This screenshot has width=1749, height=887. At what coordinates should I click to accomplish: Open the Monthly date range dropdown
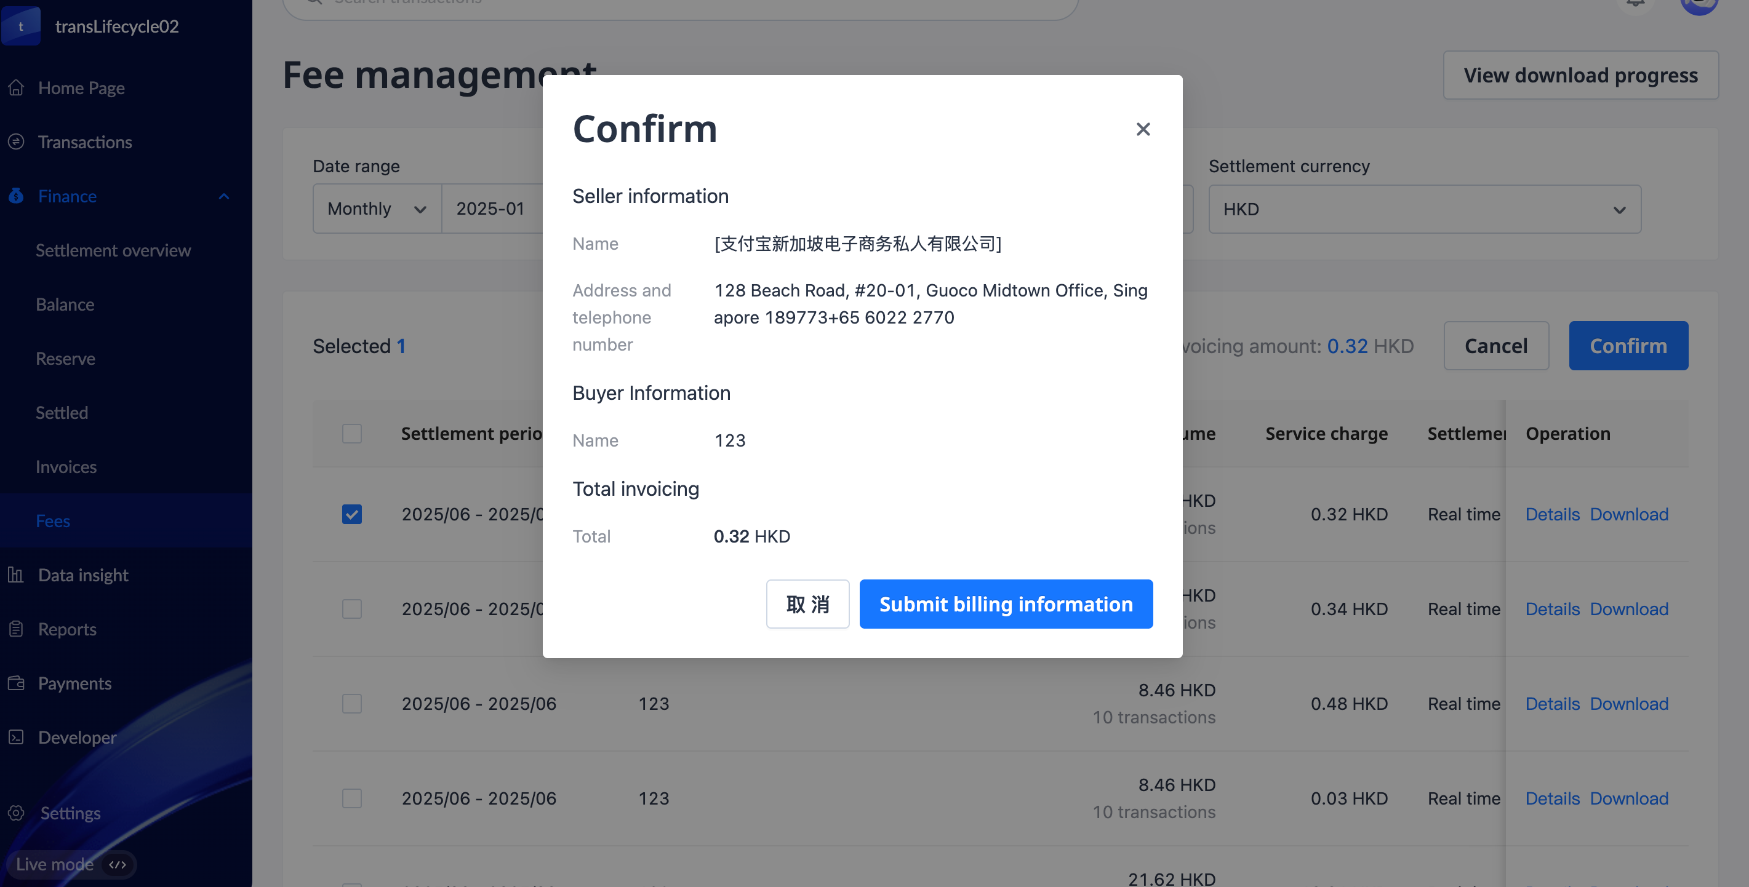377,209
